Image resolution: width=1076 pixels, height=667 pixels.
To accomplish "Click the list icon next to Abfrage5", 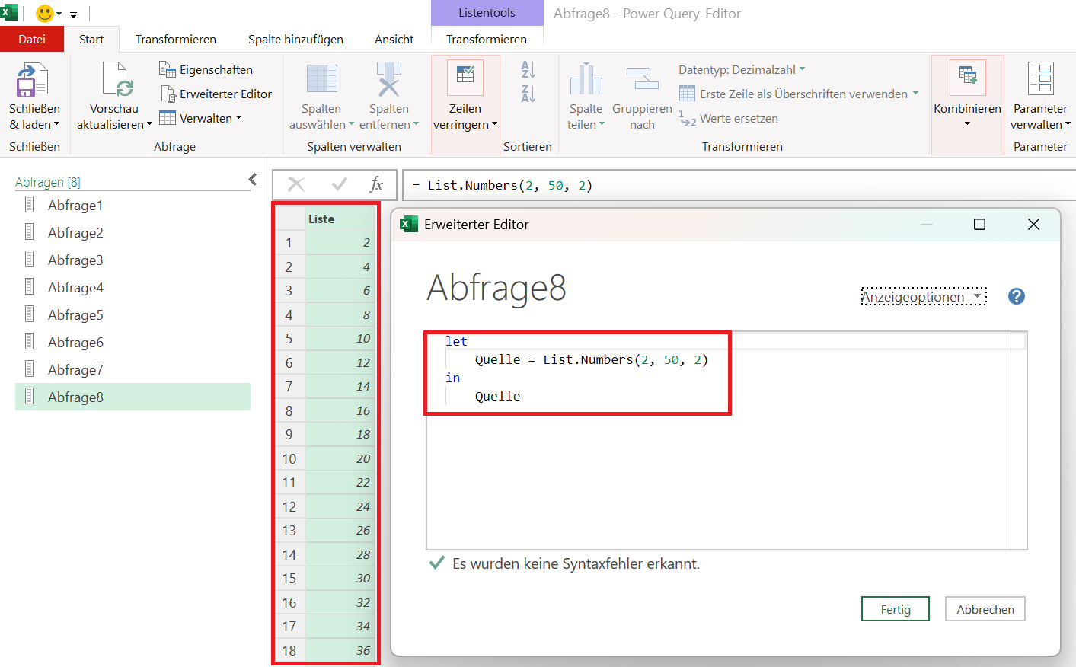I will click(30, 314).
